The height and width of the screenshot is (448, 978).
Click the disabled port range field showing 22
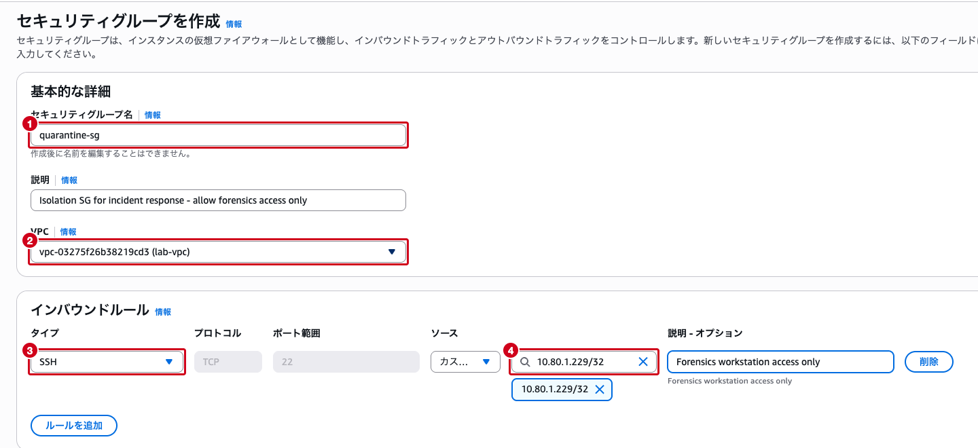pos(346,362)
